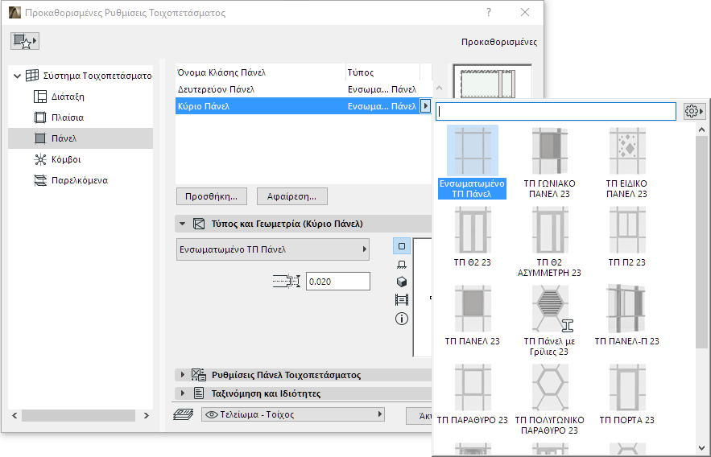Open the gear settings menu in picker
Viewport: 711px width, 457px height.
coord(693,111)
